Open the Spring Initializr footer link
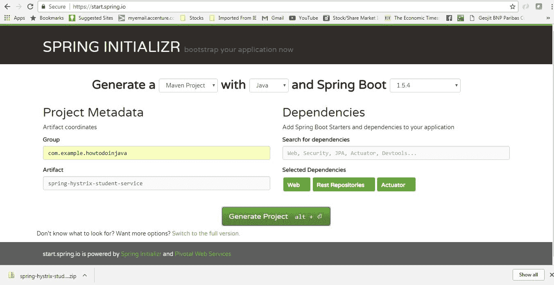The width and height of the screenshot is (554, 285). tap(141, 254)
